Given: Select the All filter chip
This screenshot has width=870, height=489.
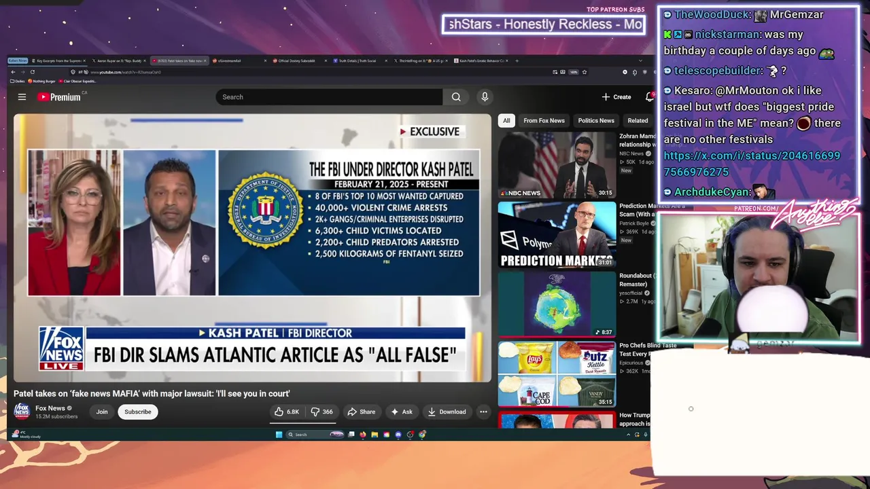Looking at the screenshot, I should 506,121.
